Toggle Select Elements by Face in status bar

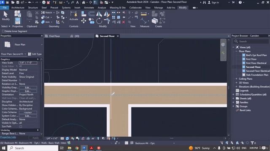(237, 143)
